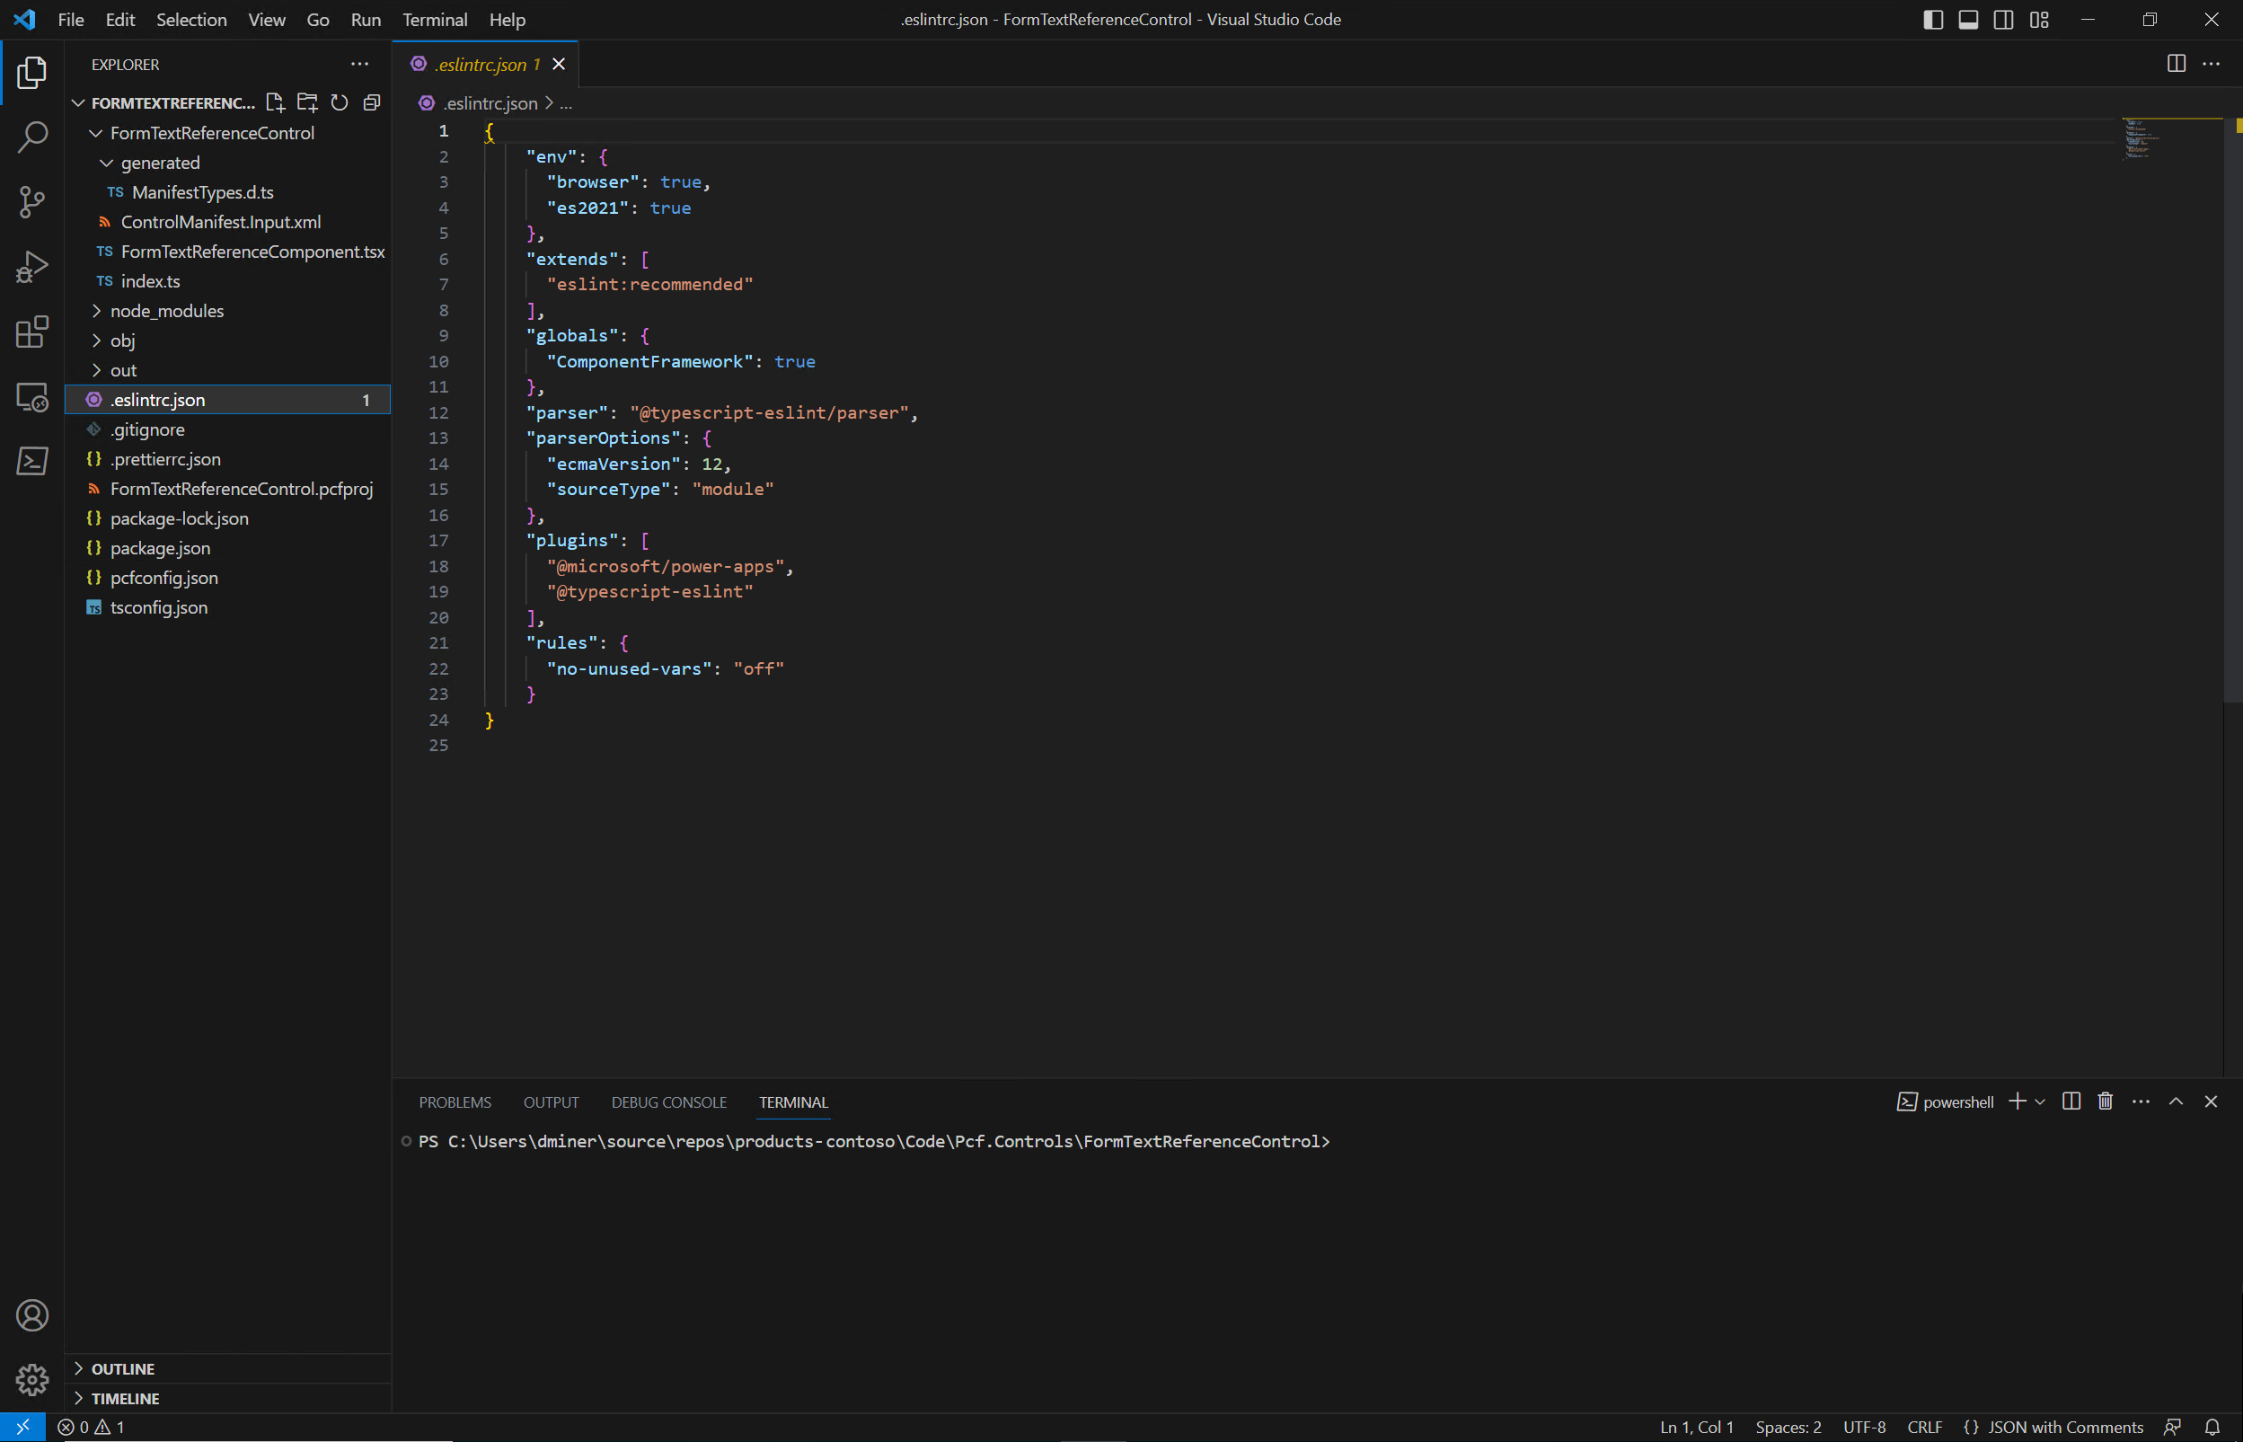Image resolution: width=2243 pixels, height=1442 pixels.
Task: Click the CRLF end-of-line selector
Action: tap(1925, 1427)
